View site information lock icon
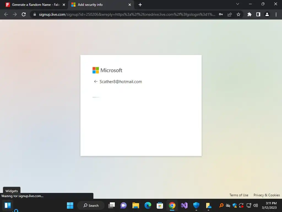The image size is (282, 212). (x=35, y=14)
